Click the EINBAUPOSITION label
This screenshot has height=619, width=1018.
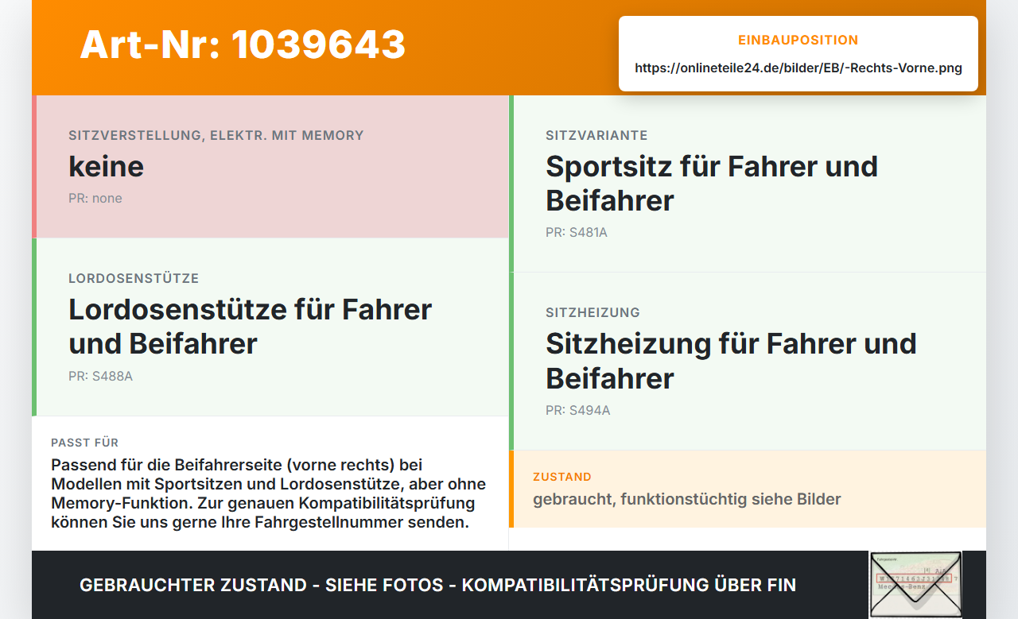click(798, 40)
